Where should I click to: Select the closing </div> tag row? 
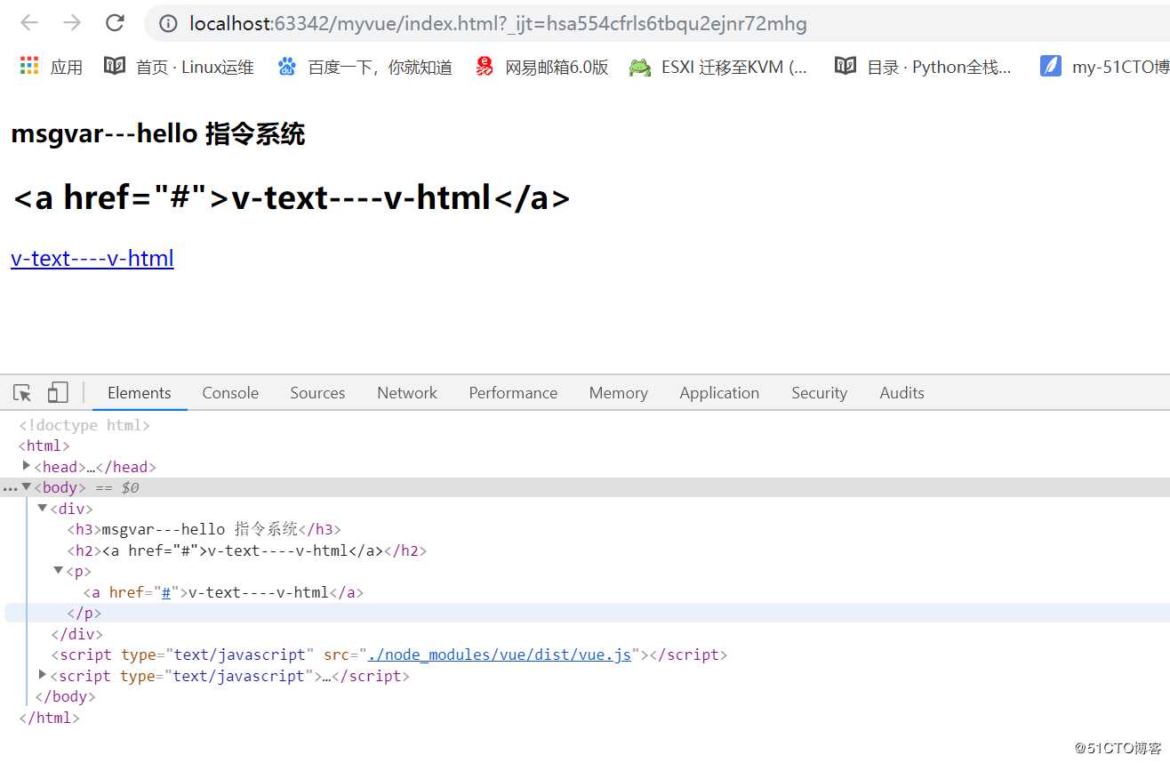77,634
